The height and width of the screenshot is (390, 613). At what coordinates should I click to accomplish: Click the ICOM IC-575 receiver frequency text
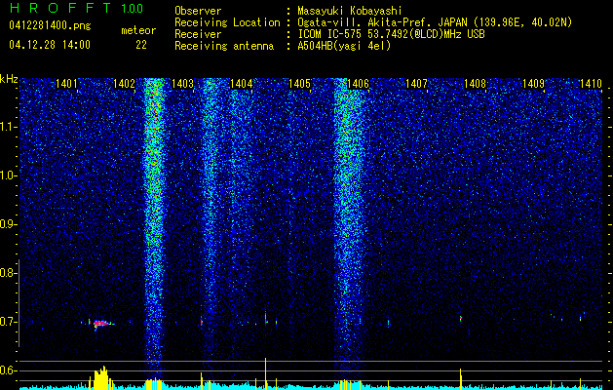(x=391, y=34)
